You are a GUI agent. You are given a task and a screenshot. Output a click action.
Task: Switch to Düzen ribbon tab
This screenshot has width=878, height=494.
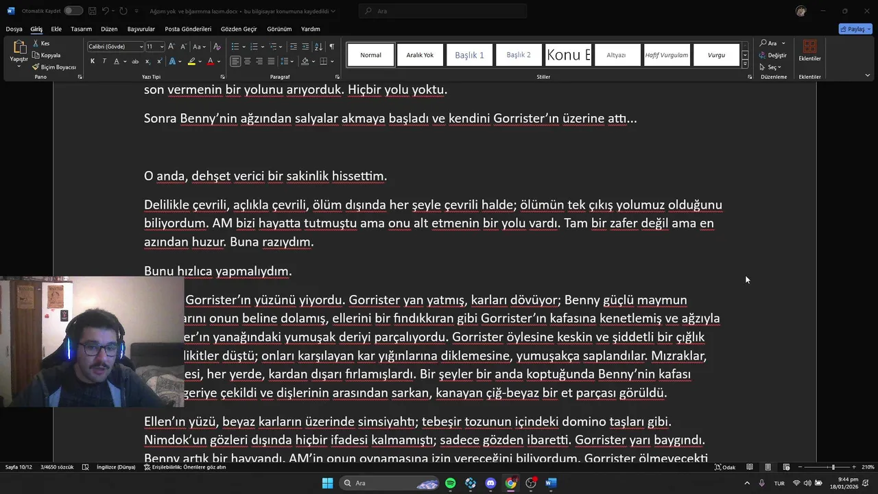(109, 29)
